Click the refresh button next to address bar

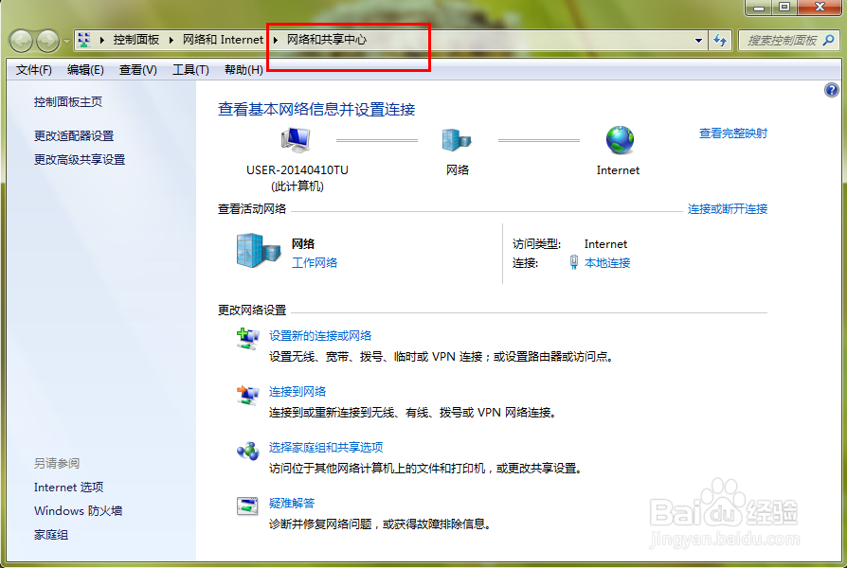point(720,41)
